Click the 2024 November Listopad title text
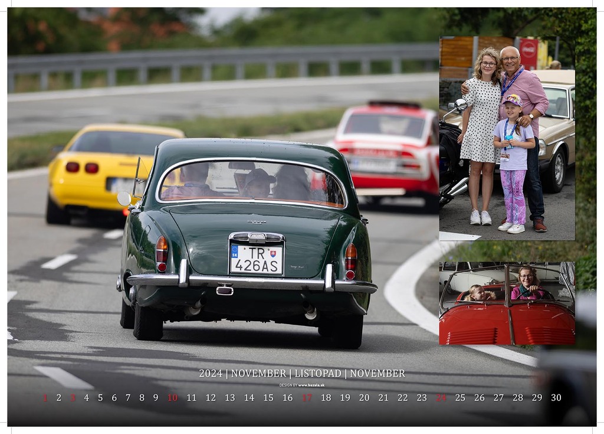Viewport: 604px width, 434px height. click(x=302, y=373)
